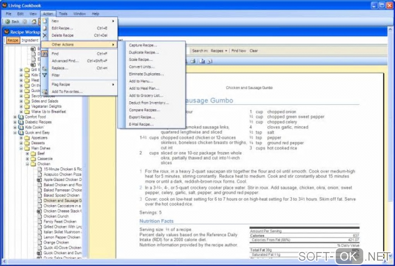Viewport: 395px width, 266px height.
Task: Click the Chicken Cheese Stack recipe icon
Action: point(39,211)
